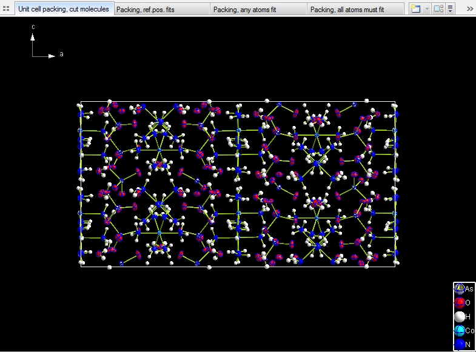The image size is (476, 352).
Task: Click the window layout arrangement icon
Action: pyautogui.click(x=438, y=9)
